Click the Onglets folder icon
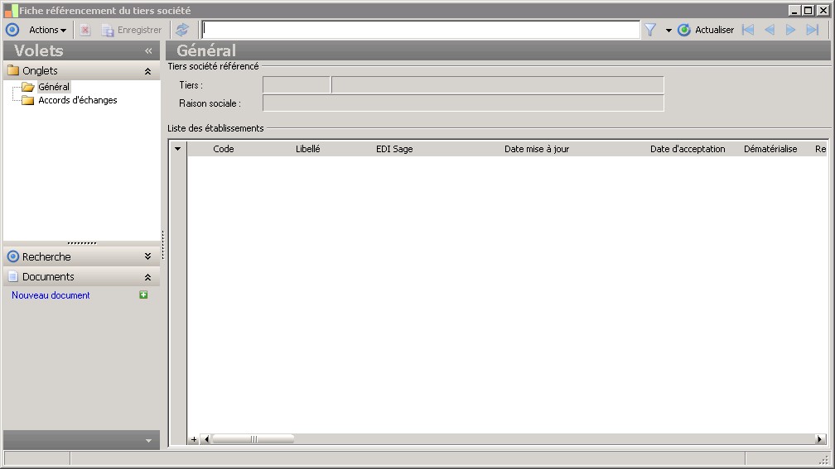 12,70
